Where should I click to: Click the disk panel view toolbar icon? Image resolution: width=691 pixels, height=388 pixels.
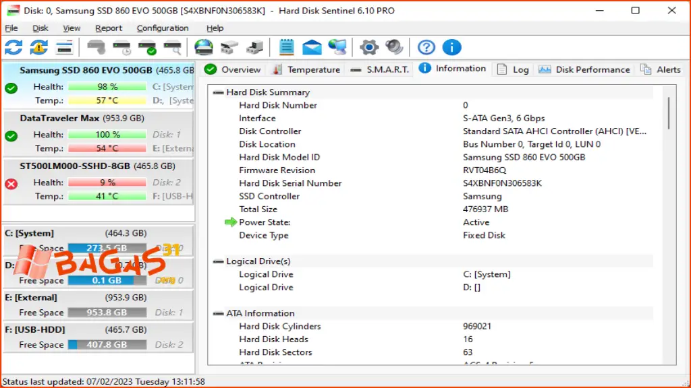64,48
